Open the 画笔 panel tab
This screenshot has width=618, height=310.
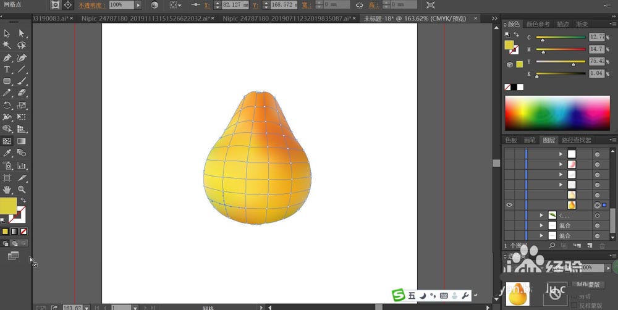click(x=530, y=140)
